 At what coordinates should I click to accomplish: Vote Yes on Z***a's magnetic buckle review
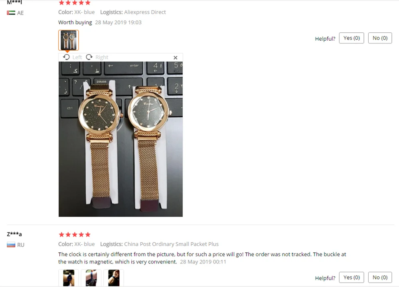pyautogui.click(x=352, y=277)
